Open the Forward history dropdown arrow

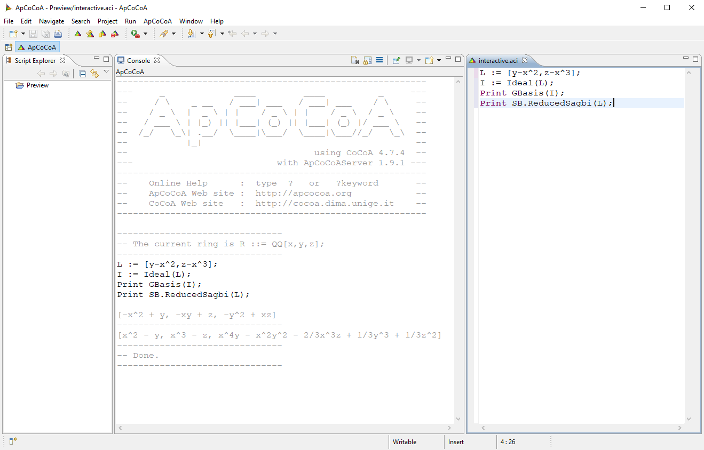click(275, 34)
